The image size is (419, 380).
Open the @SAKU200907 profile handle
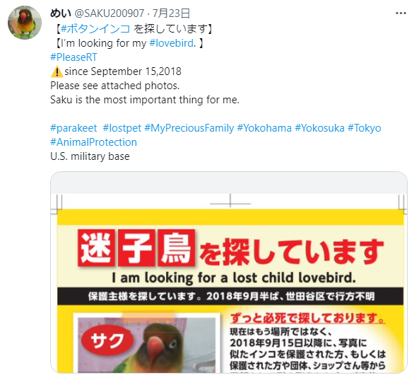(x=110, y=13)
